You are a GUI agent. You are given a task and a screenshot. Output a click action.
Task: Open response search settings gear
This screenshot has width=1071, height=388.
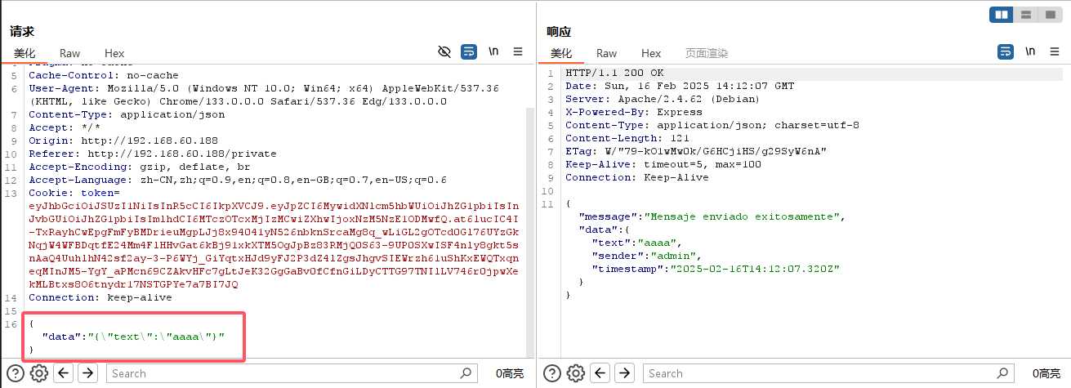[x=575, y=373]
